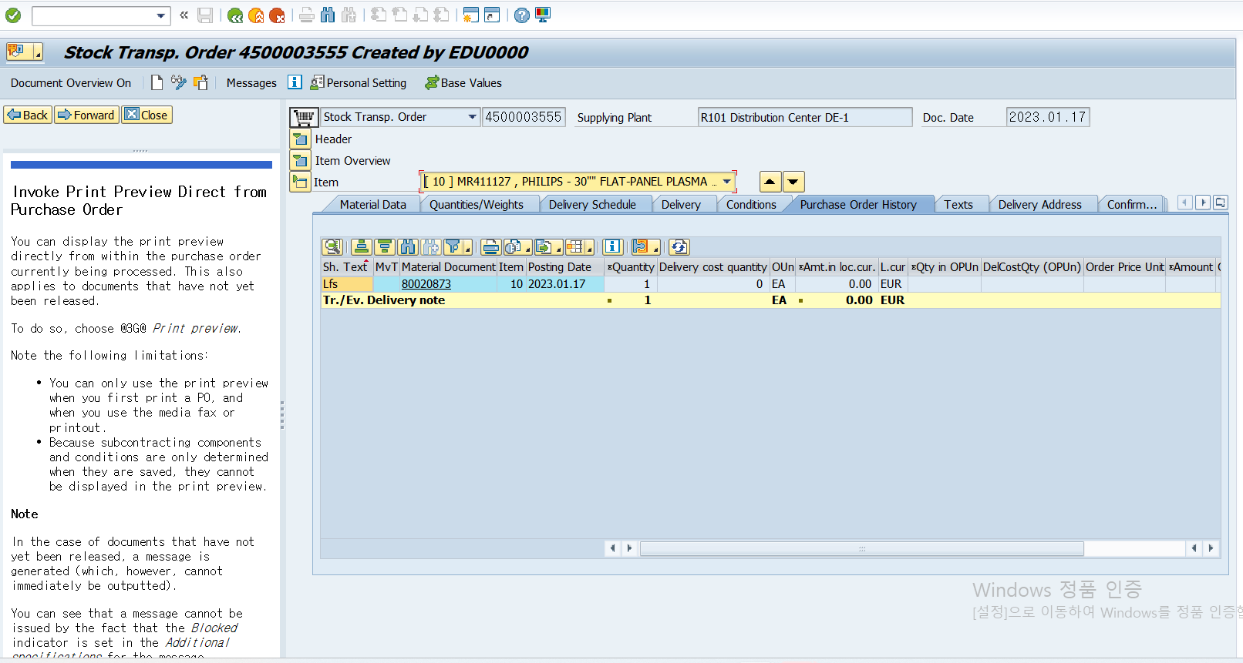
Task: Select the Purchase Order History tab
Action: coord(858,205)
